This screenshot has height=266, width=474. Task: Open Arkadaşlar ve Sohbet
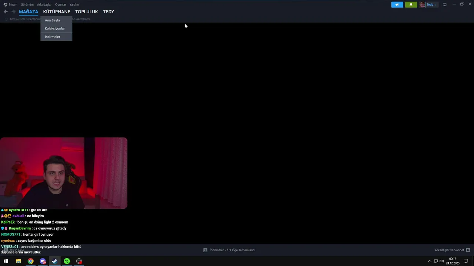click(449, 250)
